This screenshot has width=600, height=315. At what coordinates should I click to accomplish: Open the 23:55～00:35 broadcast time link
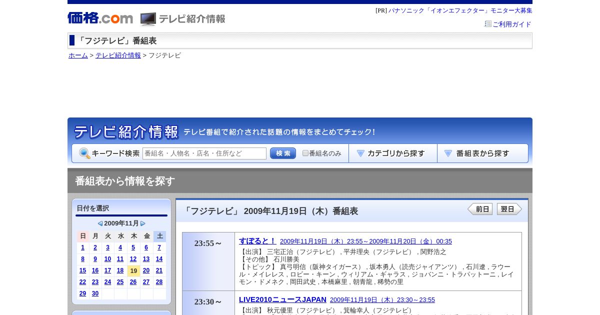point(366,241)
